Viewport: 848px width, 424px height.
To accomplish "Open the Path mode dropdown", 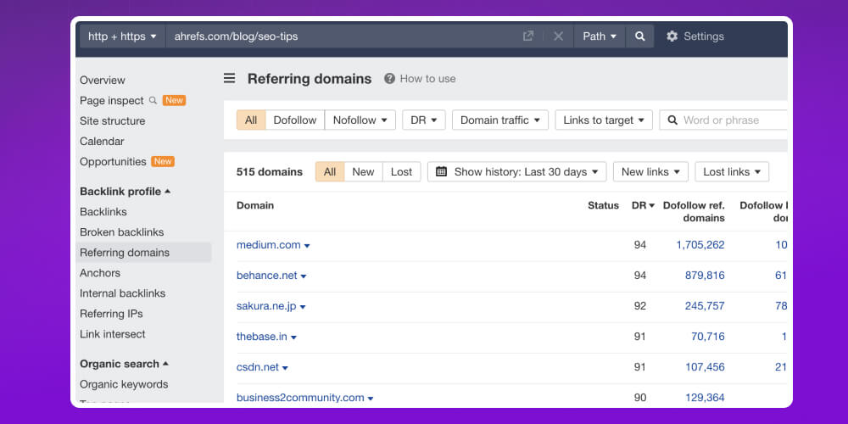I will 600,36.
